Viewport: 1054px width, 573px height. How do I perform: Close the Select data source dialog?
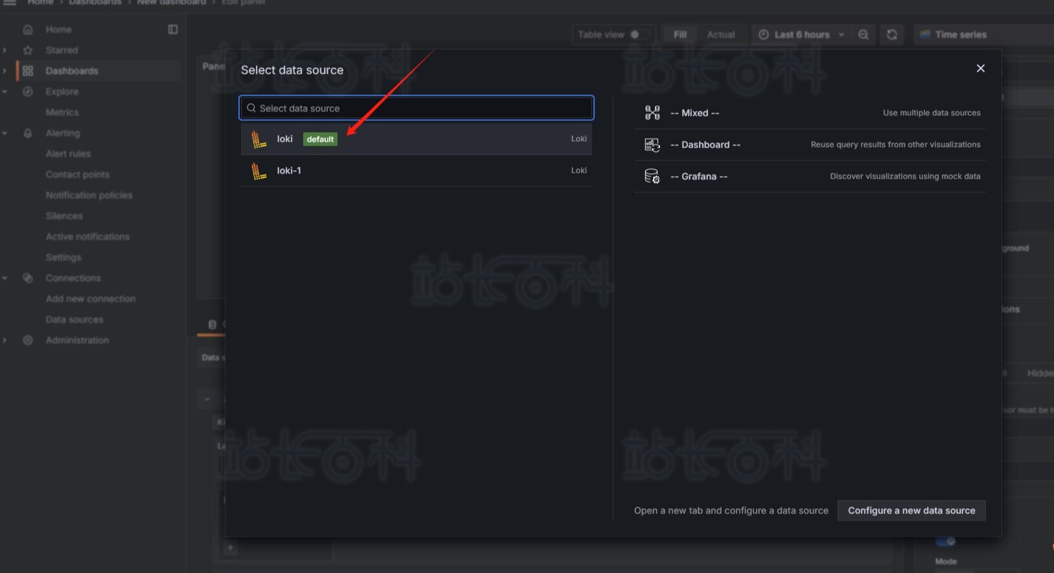pyautogui.click(x=980, y=69)
